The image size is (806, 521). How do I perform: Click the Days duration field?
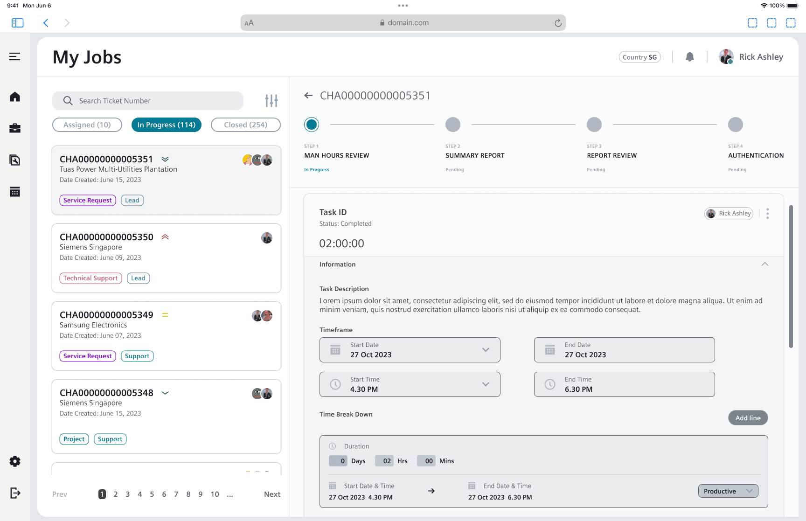[x=338, y=461]
